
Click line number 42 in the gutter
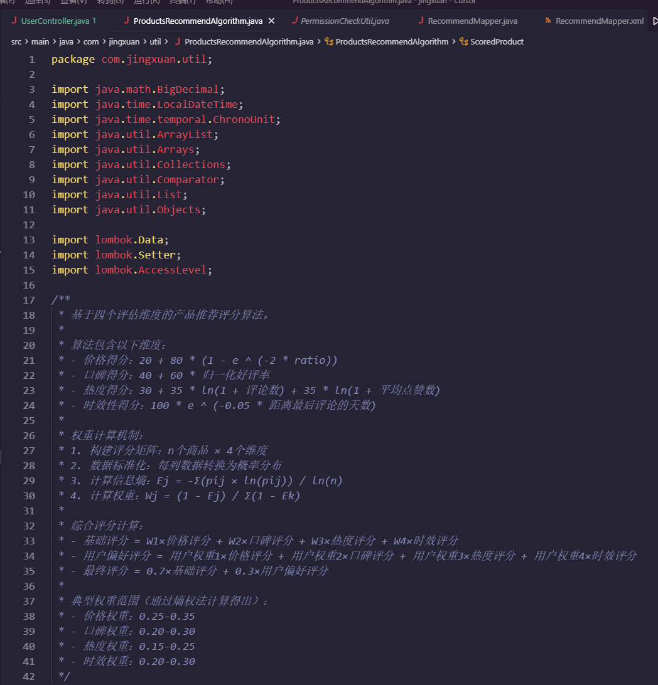coord(29,676)
